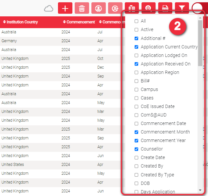Uncheck Application Current Country checkbox

pos(136,47)
